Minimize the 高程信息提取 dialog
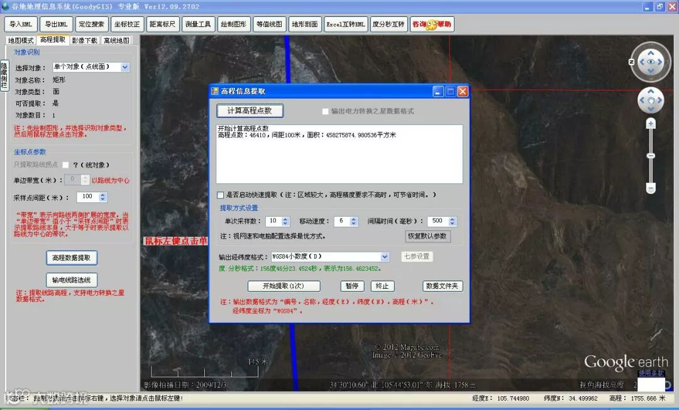The height and width of the screenshot is (410, 679). click(438, 91)
